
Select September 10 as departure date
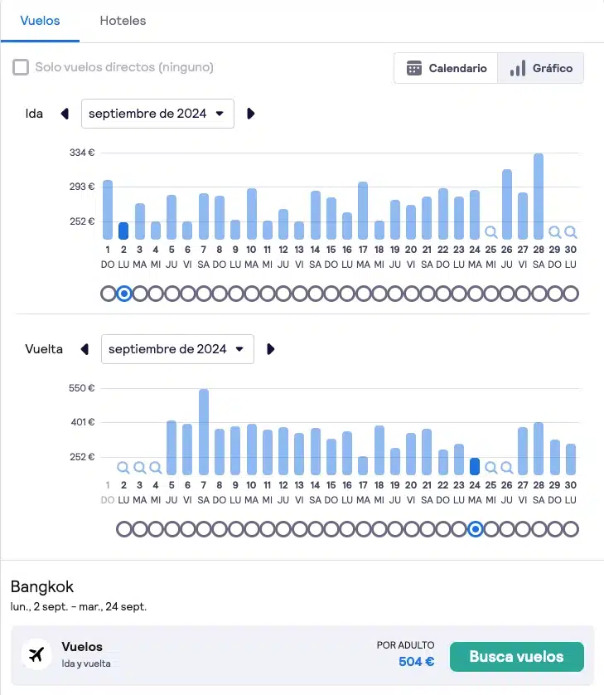pos(251,293)
